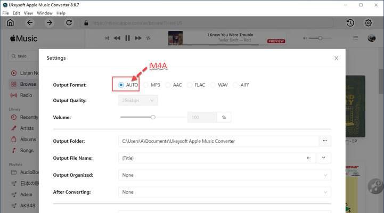Mute with the speaker icon
Viewport: 384px width, 213px height.
click(305, 38)
